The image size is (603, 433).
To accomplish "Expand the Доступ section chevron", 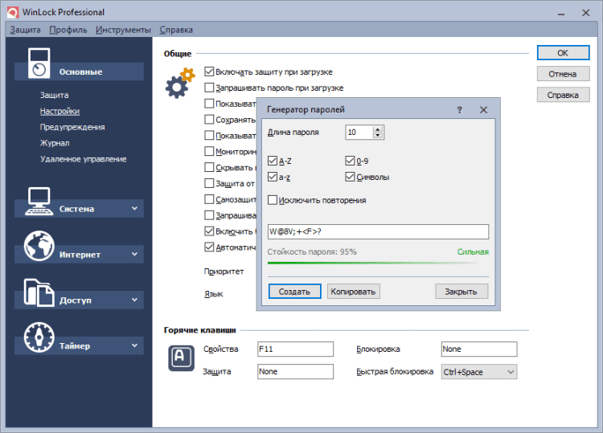I will (134, 300).
